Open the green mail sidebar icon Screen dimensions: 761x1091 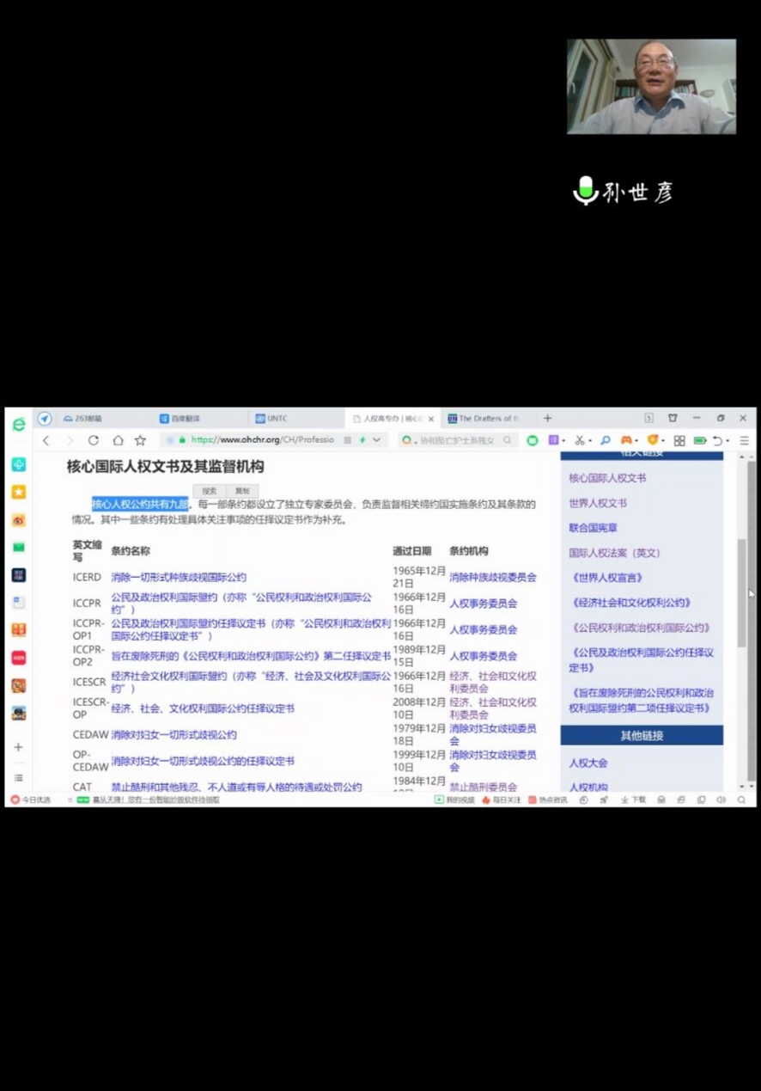click(x=18, y=548)
